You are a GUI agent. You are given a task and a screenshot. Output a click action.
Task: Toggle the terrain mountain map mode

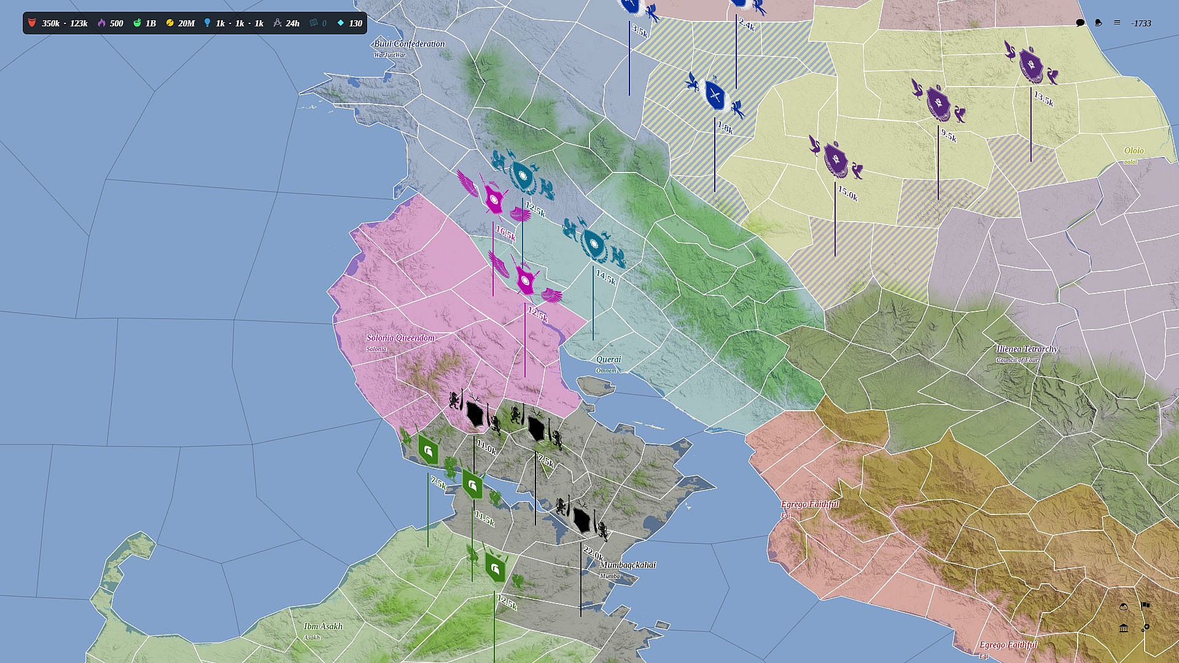click(x=1124, y=607)
